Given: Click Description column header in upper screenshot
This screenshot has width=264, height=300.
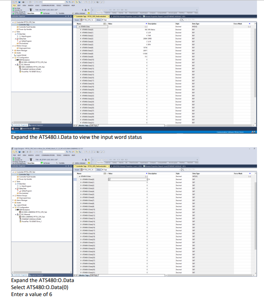Looking at the screenshot, I should [x=152, y=24].
